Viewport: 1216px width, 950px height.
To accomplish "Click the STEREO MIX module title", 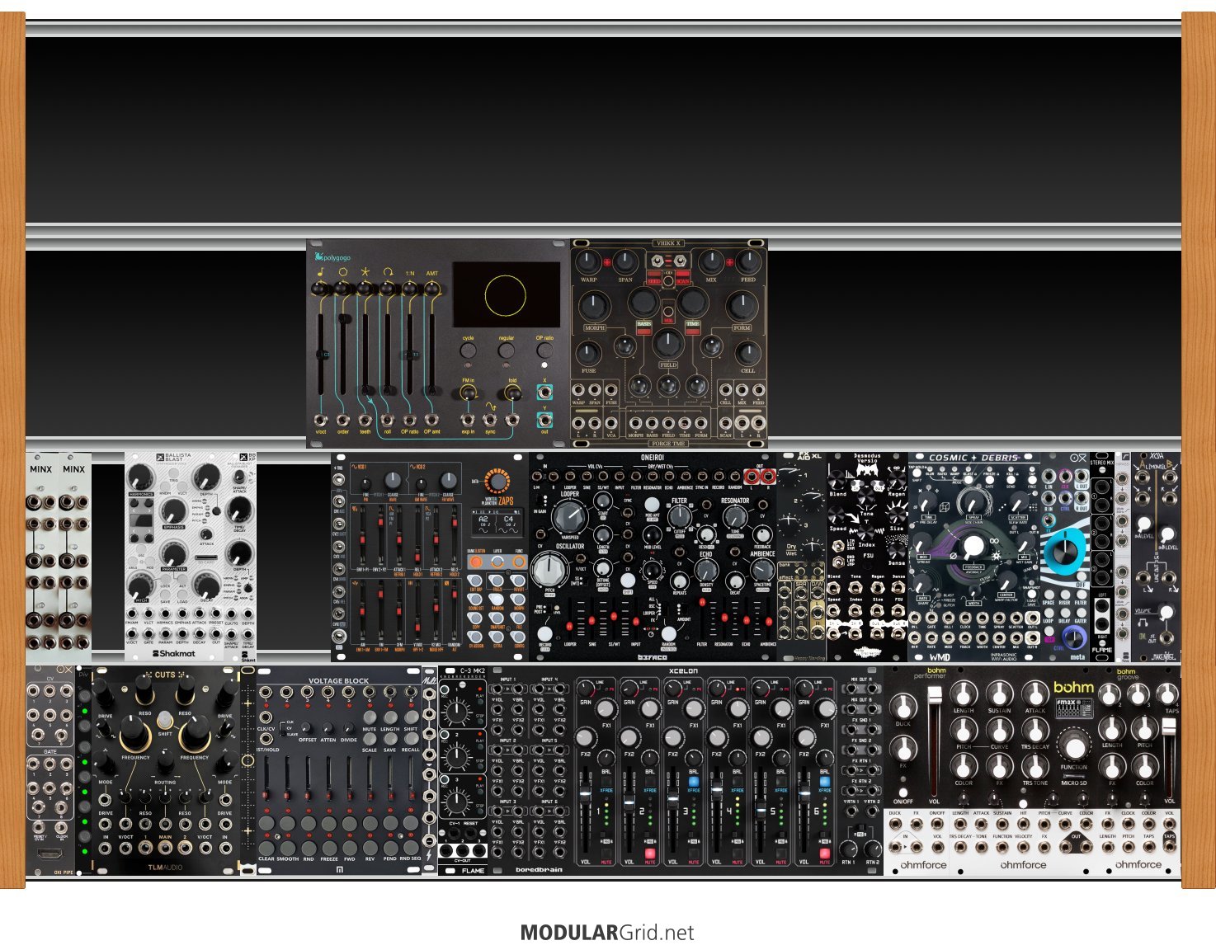I will pyautogui.click(x=1102, y=463).
